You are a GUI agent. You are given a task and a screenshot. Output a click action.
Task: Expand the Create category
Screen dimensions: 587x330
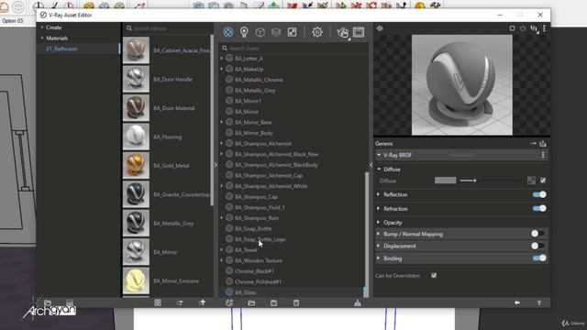point(42,27)
